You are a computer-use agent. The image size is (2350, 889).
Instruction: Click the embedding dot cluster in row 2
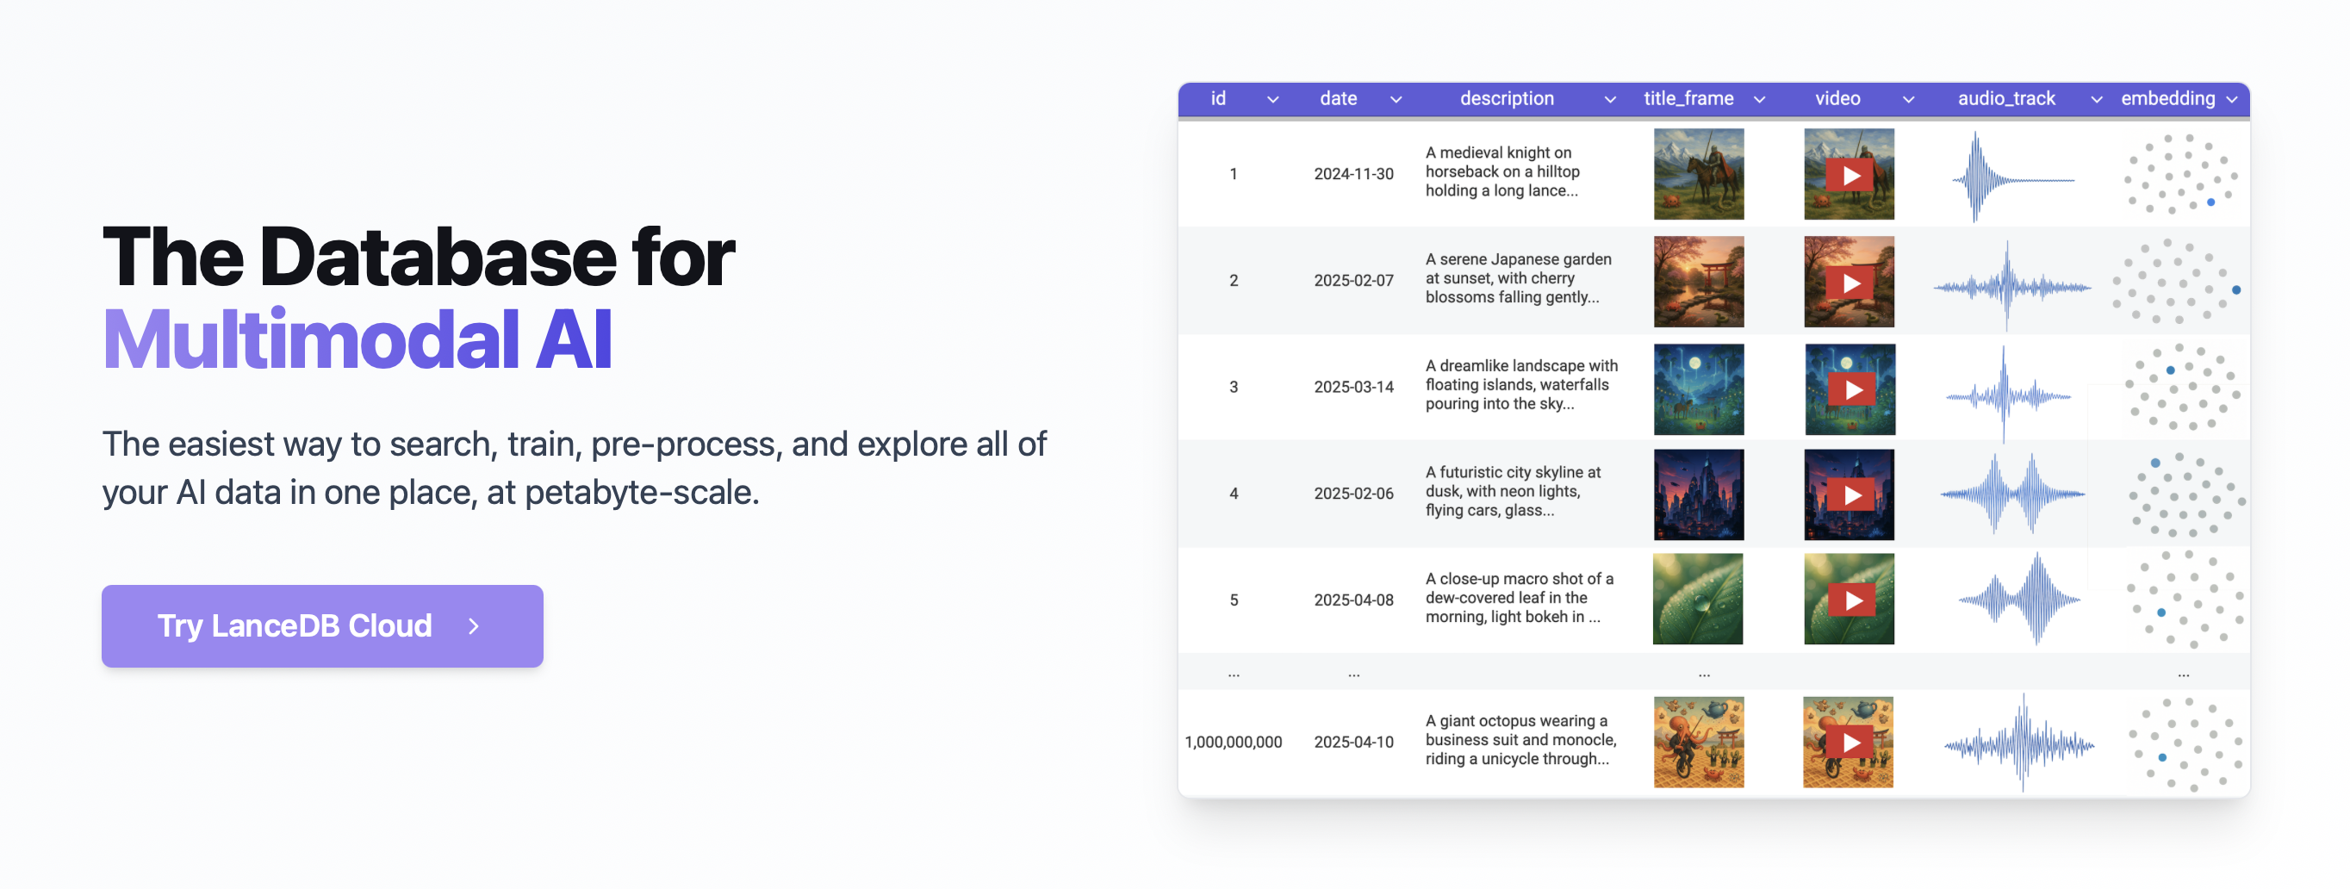pos(2177,282)
